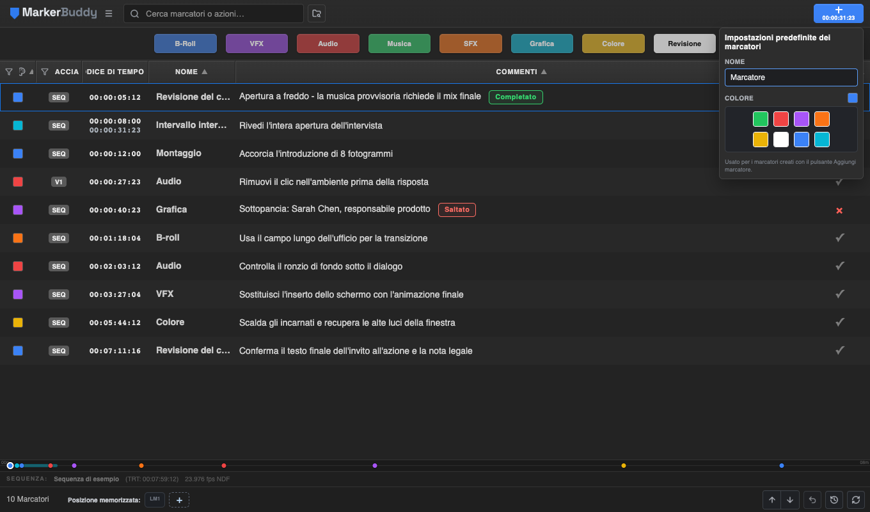Open the track filter funnel next to ACCIA
Screen dimensions: 870x512
click(45, 72)
